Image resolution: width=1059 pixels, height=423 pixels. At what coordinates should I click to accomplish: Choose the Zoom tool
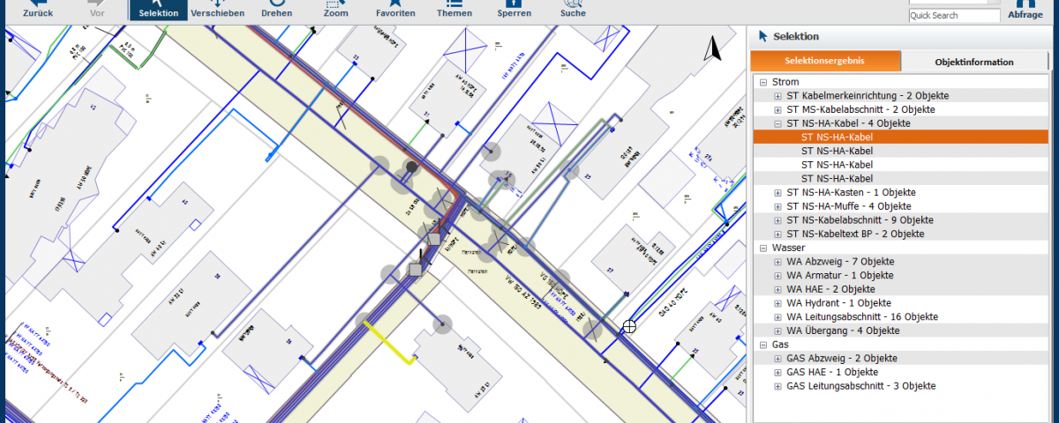(335, 9)
